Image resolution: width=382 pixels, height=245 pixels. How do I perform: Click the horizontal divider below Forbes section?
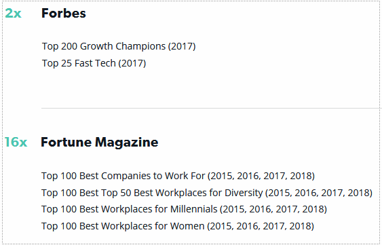(210, 108)
